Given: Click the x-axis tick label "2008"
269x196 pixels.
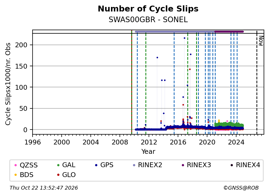Looking at the screenshot, I should pos(120,142).
